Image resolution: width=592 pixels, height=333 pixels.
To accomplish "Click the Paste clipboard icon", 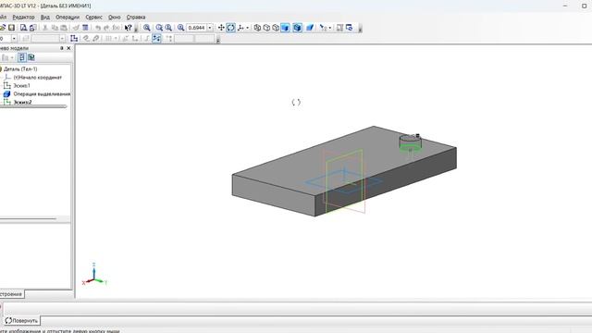I will pyautogui.click(x=64, y=28).
